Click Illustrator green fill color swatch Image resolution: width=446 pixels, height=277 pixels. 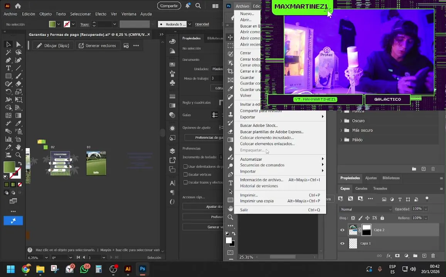(x=9, y=167)
